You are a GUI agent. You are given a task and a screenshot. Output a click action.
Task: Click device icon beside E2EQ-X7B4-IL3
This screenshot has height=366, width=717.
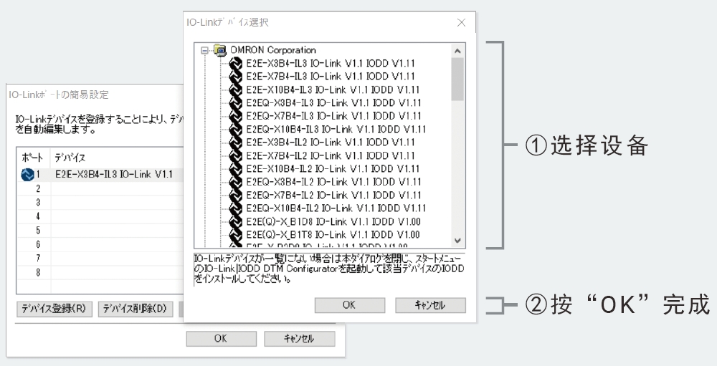[x=235, y=116]
